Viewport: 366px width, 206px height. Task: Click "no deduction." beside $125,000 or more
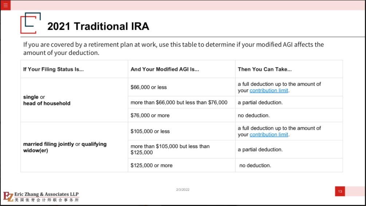(255, 166)
